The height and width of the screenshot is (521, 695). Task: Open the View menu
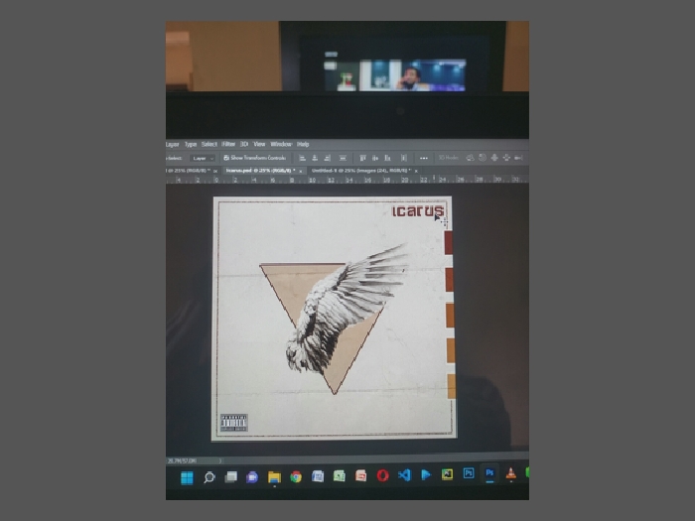(259, 145)
